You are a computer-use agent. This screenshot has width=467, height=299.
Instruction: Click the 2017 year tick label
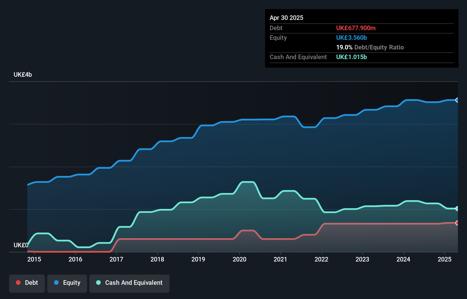point(116,259)
